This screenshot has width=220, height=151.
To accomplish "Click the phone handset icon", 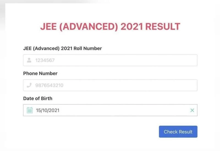I will tap(29, 85).
